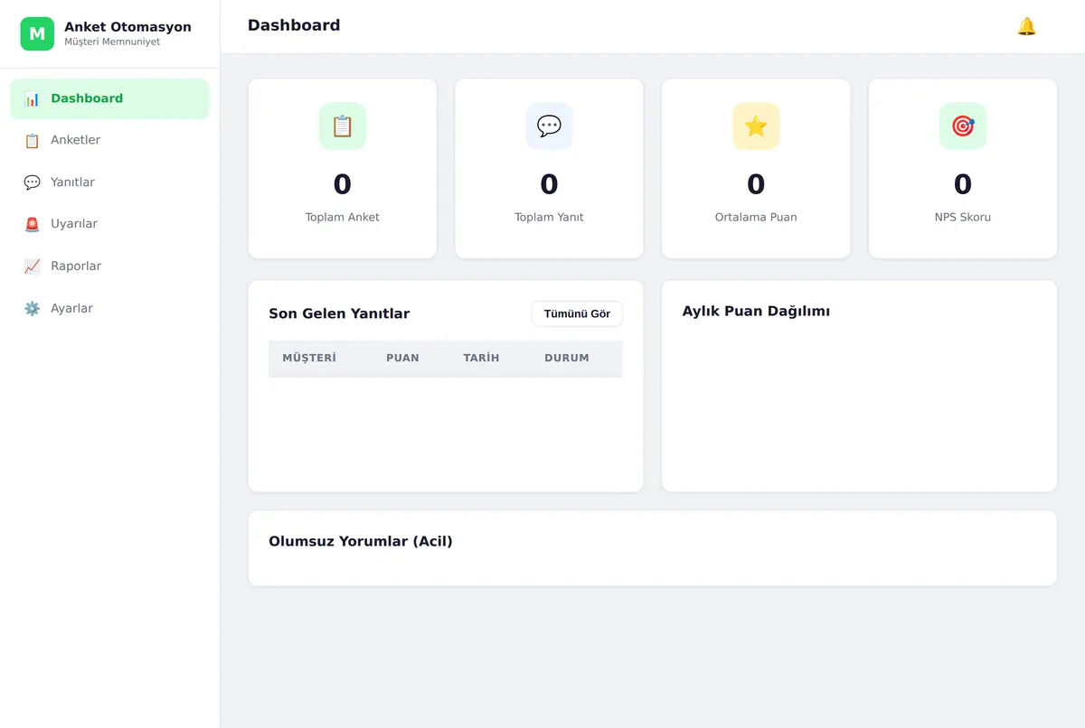Screen dimensions: 1085x728
Task: Click the Ortalama Puan label
Action: coord(756,217)
